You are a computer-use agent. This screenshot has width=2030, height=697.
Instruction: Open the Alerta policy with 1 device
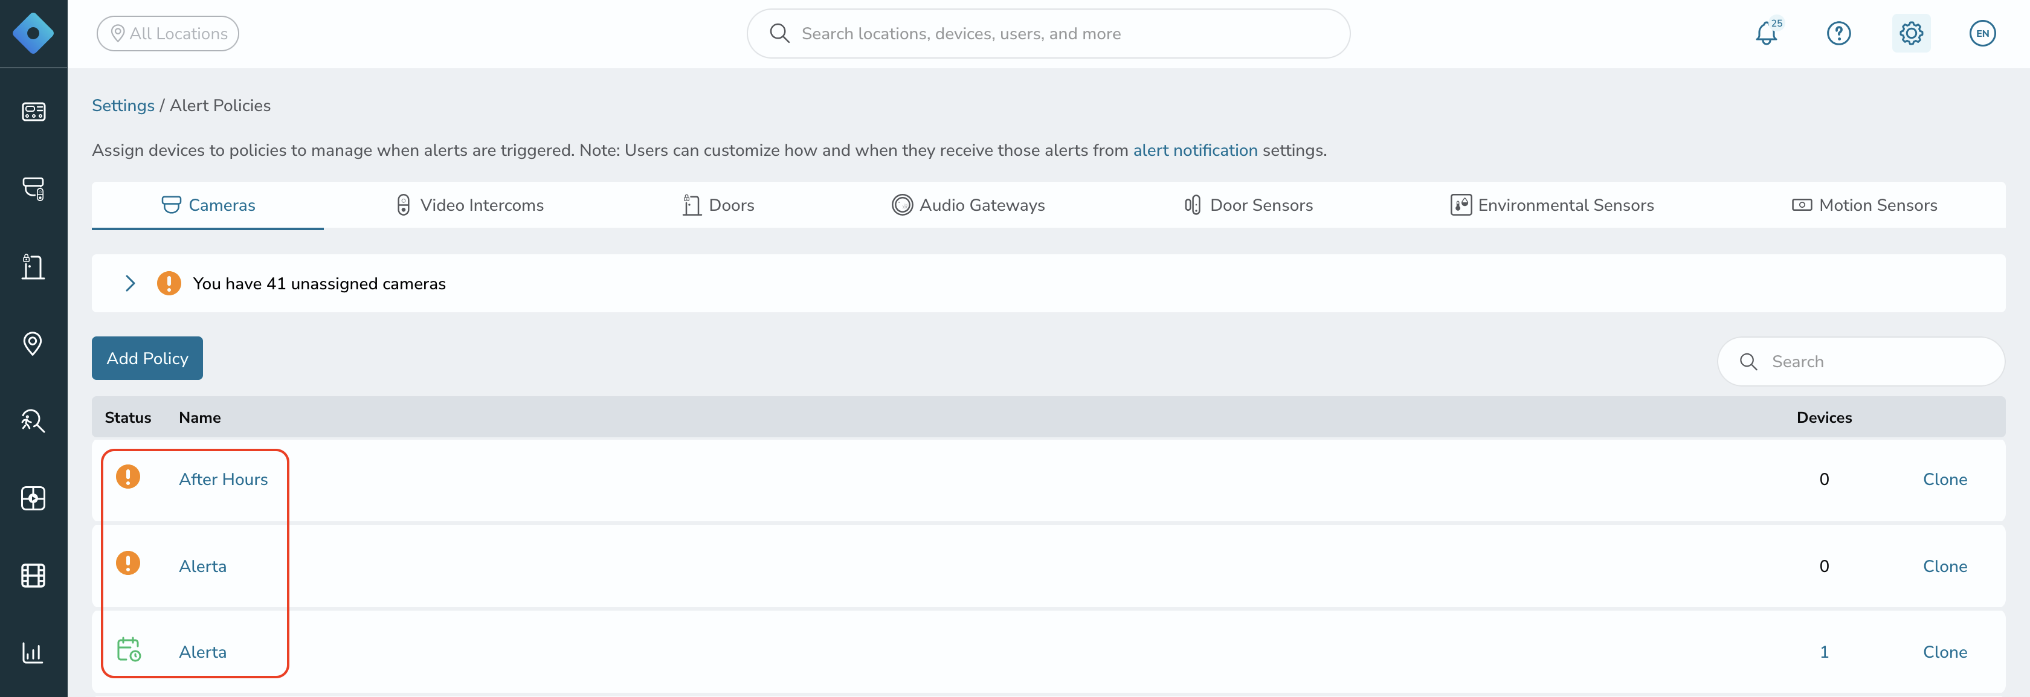[202, 652]
